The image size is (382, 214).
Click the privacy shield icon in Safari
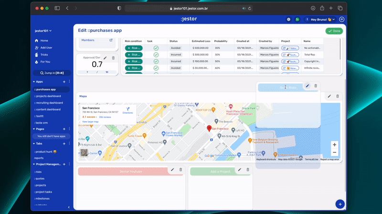(x=119, y=8)
